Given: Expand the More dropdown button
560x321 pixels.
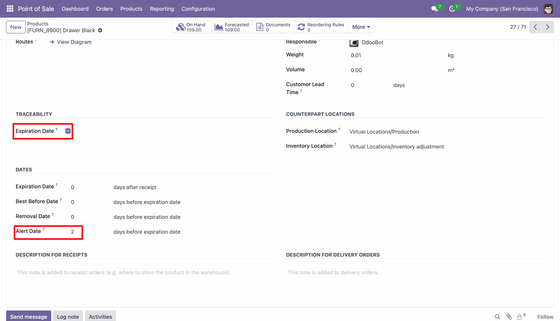Looking at the screenshot, I should click(361, 27).
